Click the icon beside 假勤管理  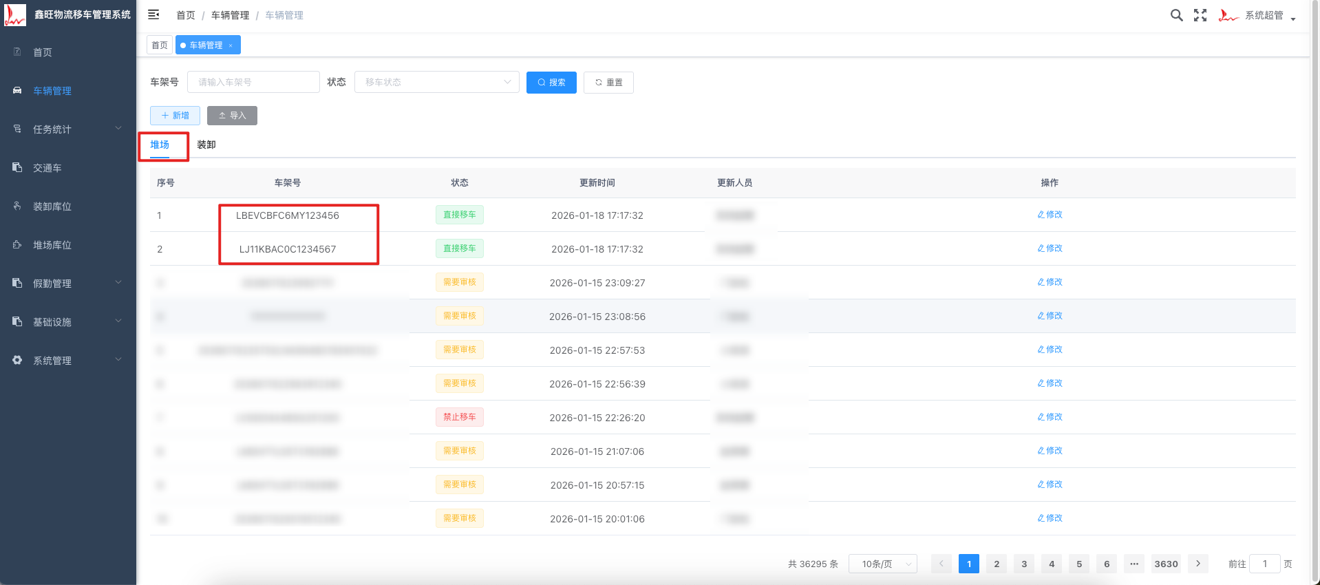click(x=17, y=283)
